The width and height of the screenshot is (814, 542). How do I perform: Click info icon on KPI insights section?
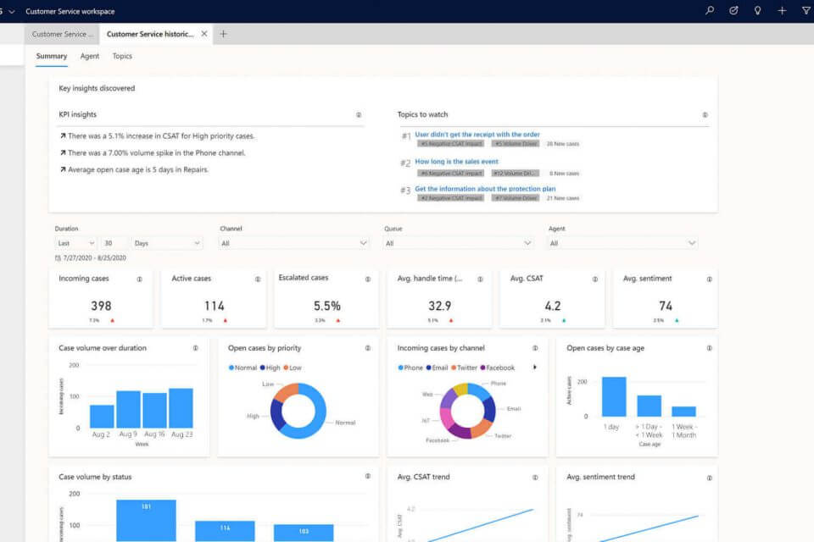pyautogui.click(x=359, y=115)
